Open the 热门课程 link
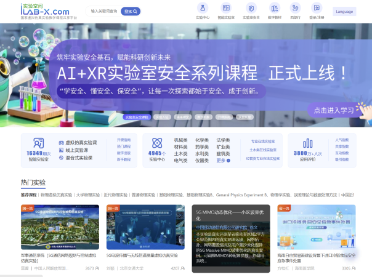The height and width of the screenshot is (277, 372). click(124, 147)
